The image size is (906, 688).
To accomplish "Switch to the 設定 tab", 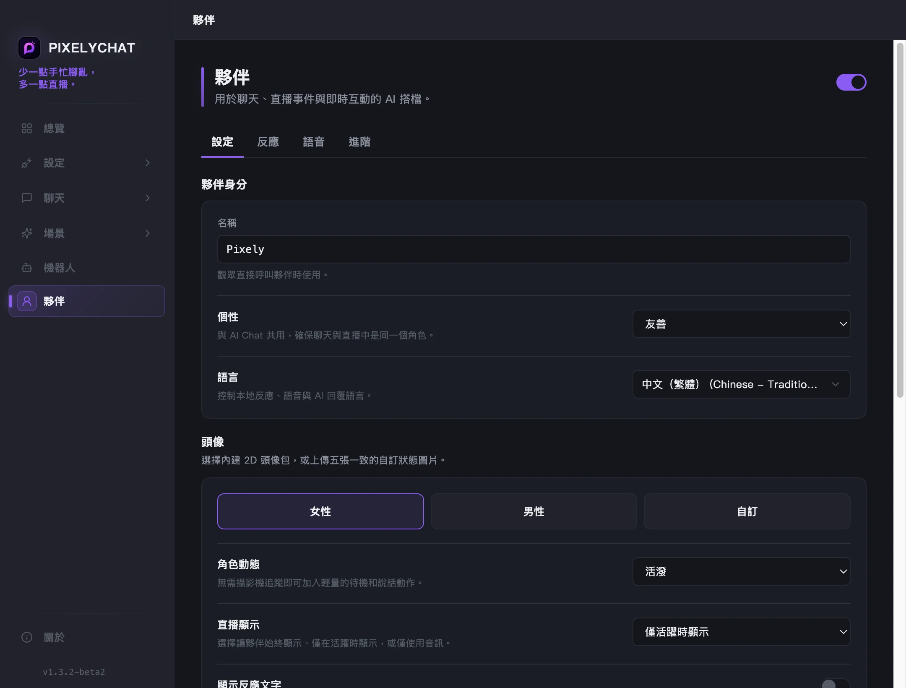I will pyautogui.click(x=222, y=142).
